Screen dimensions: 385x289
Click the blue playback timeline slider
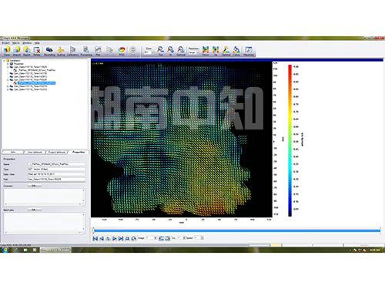(x=236, y=230)
